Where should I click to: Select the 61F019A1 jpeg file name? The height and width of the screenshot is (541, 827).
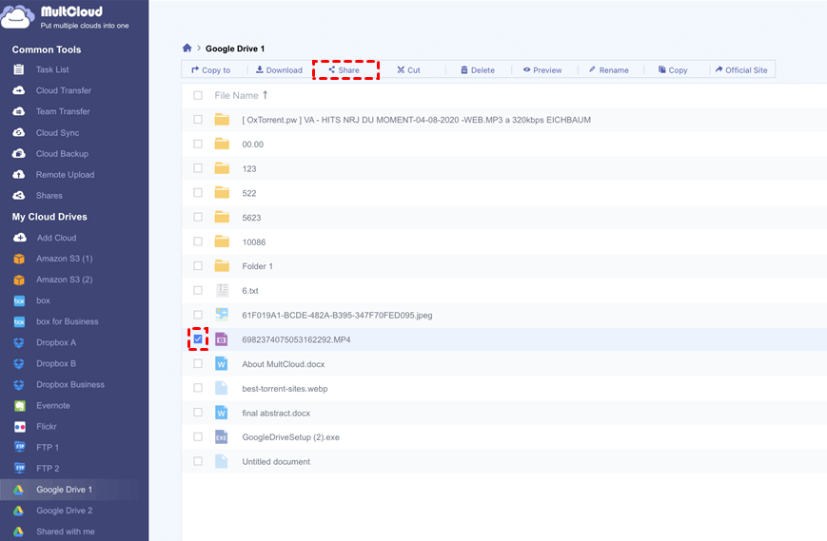(x=337, y=315)
